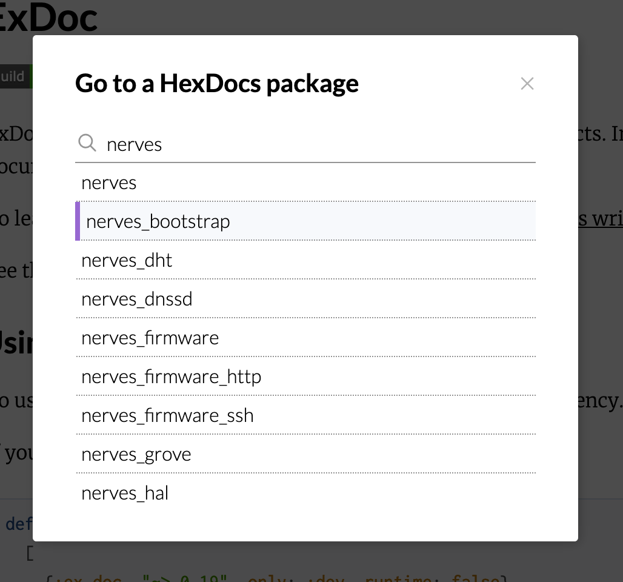
Task: Open nerves_firmware_http package docs
Action: [171, 376]
